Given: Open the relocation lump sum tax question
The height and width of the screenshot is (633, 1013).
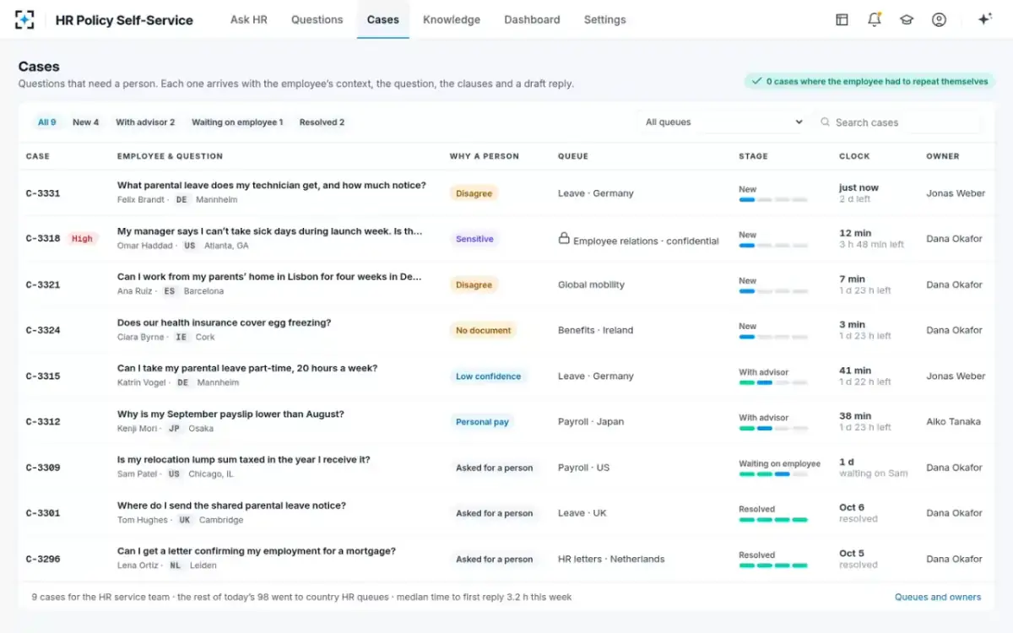Looking at the screenshot, I should click(243, 460).
